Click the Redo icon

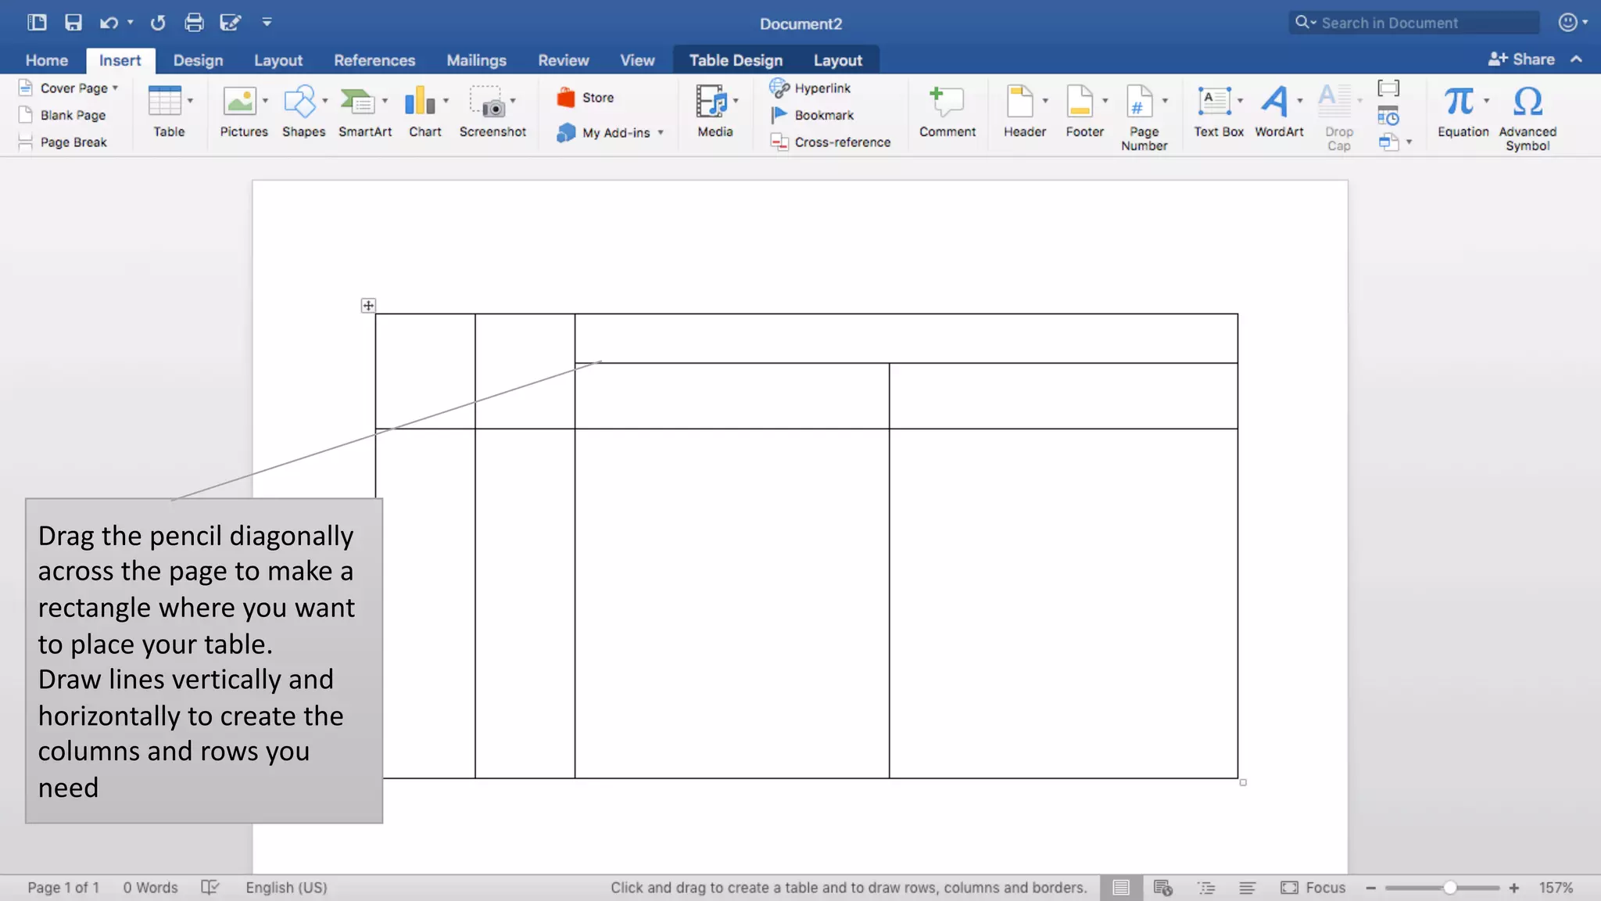158,23
